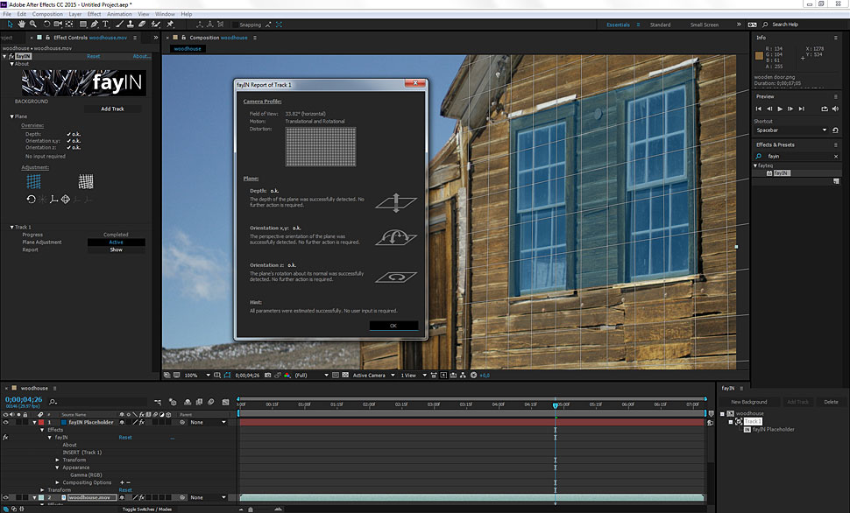Click the axis orientation icon under Adjustment
850x513 pixels.
53,200
